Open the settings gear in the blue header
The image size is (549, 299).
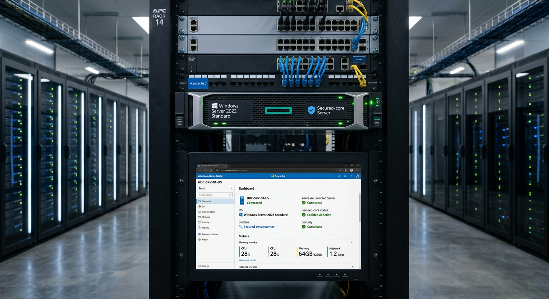coord(345,176)
